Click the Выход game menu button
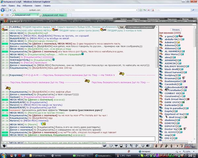The image size is (198, 158). coord(185,19)
